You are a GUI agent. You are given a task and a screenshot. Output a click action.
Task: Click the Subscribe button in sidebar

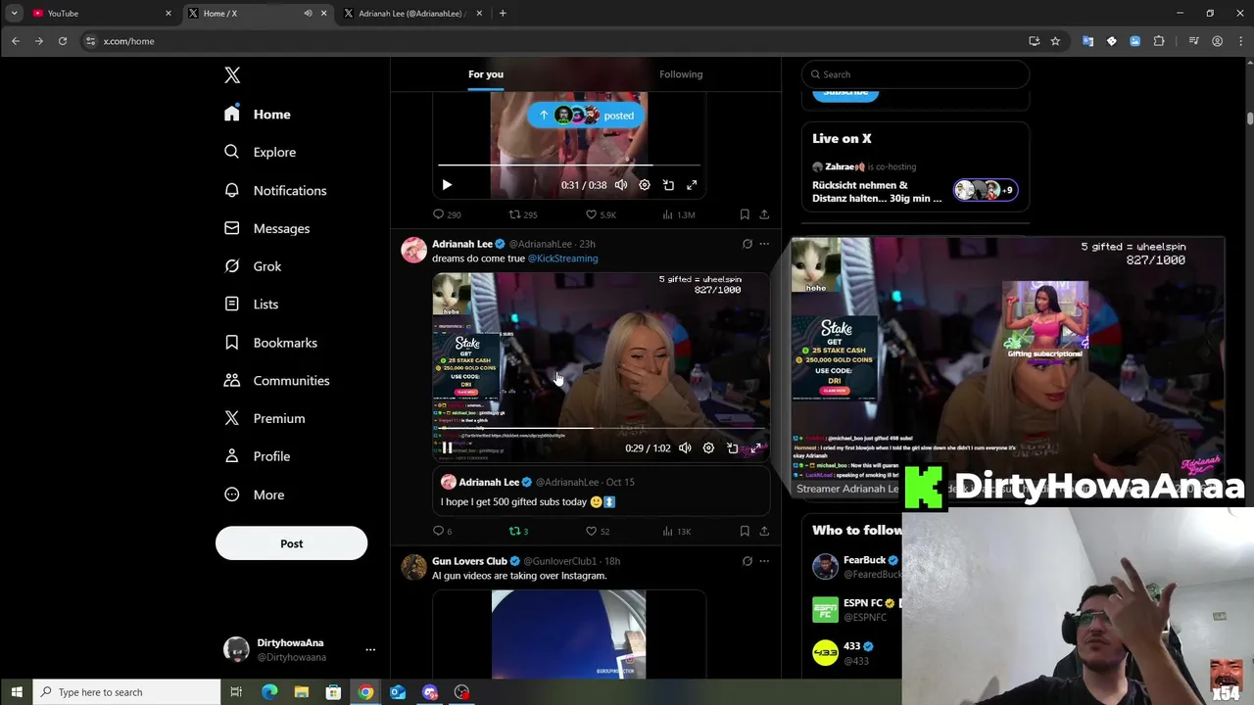(845, 94)
